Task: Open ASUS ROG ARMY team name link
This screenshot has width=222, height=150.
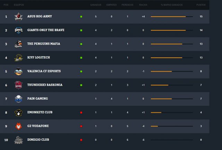Action: [x=40, y=16]
